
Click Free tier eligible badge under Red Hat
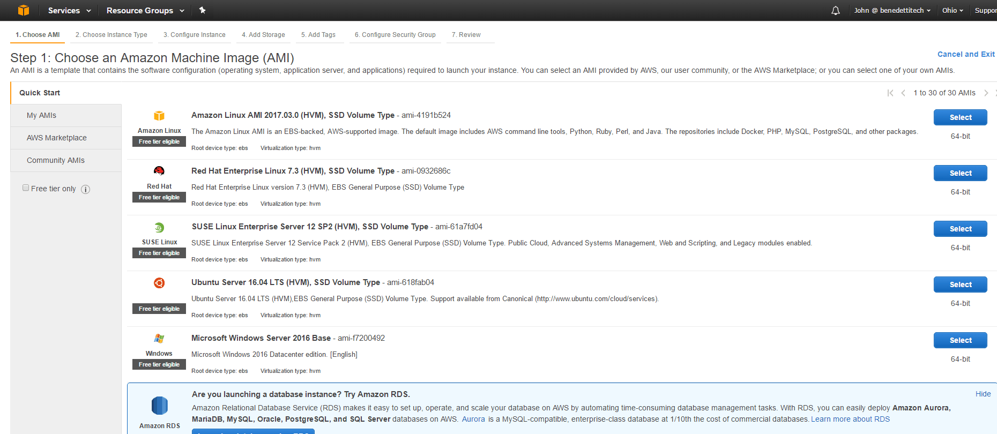pyautogui.click(x=159, y=197)
